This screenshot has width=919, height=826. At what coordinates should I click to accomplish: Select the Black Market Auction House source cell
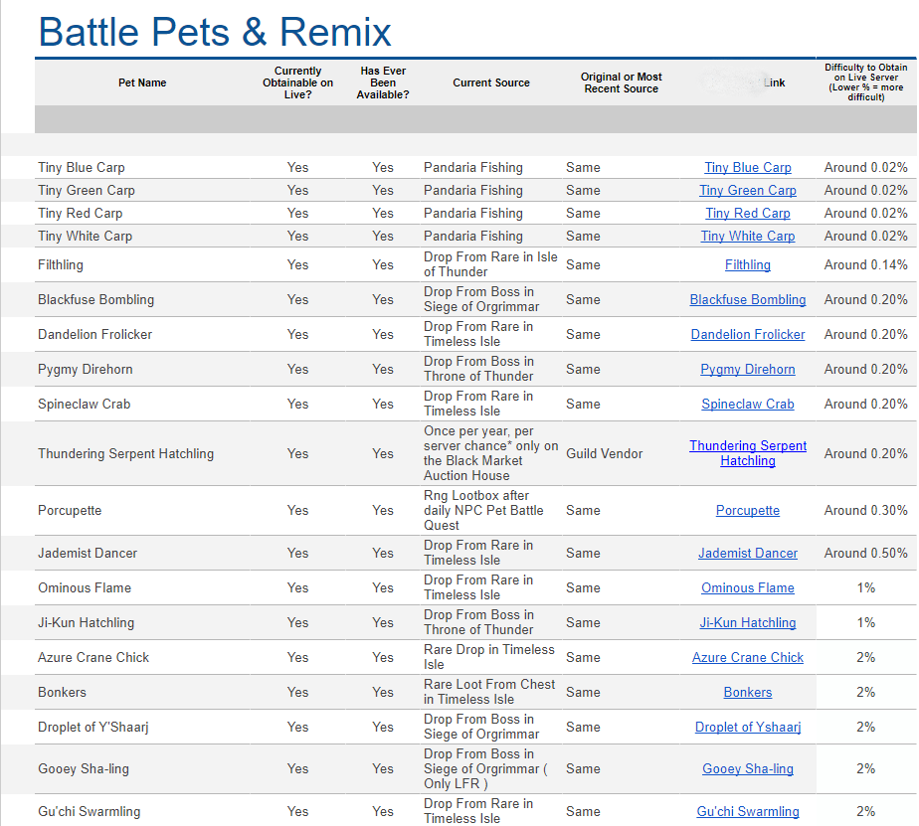coord(491,453)
